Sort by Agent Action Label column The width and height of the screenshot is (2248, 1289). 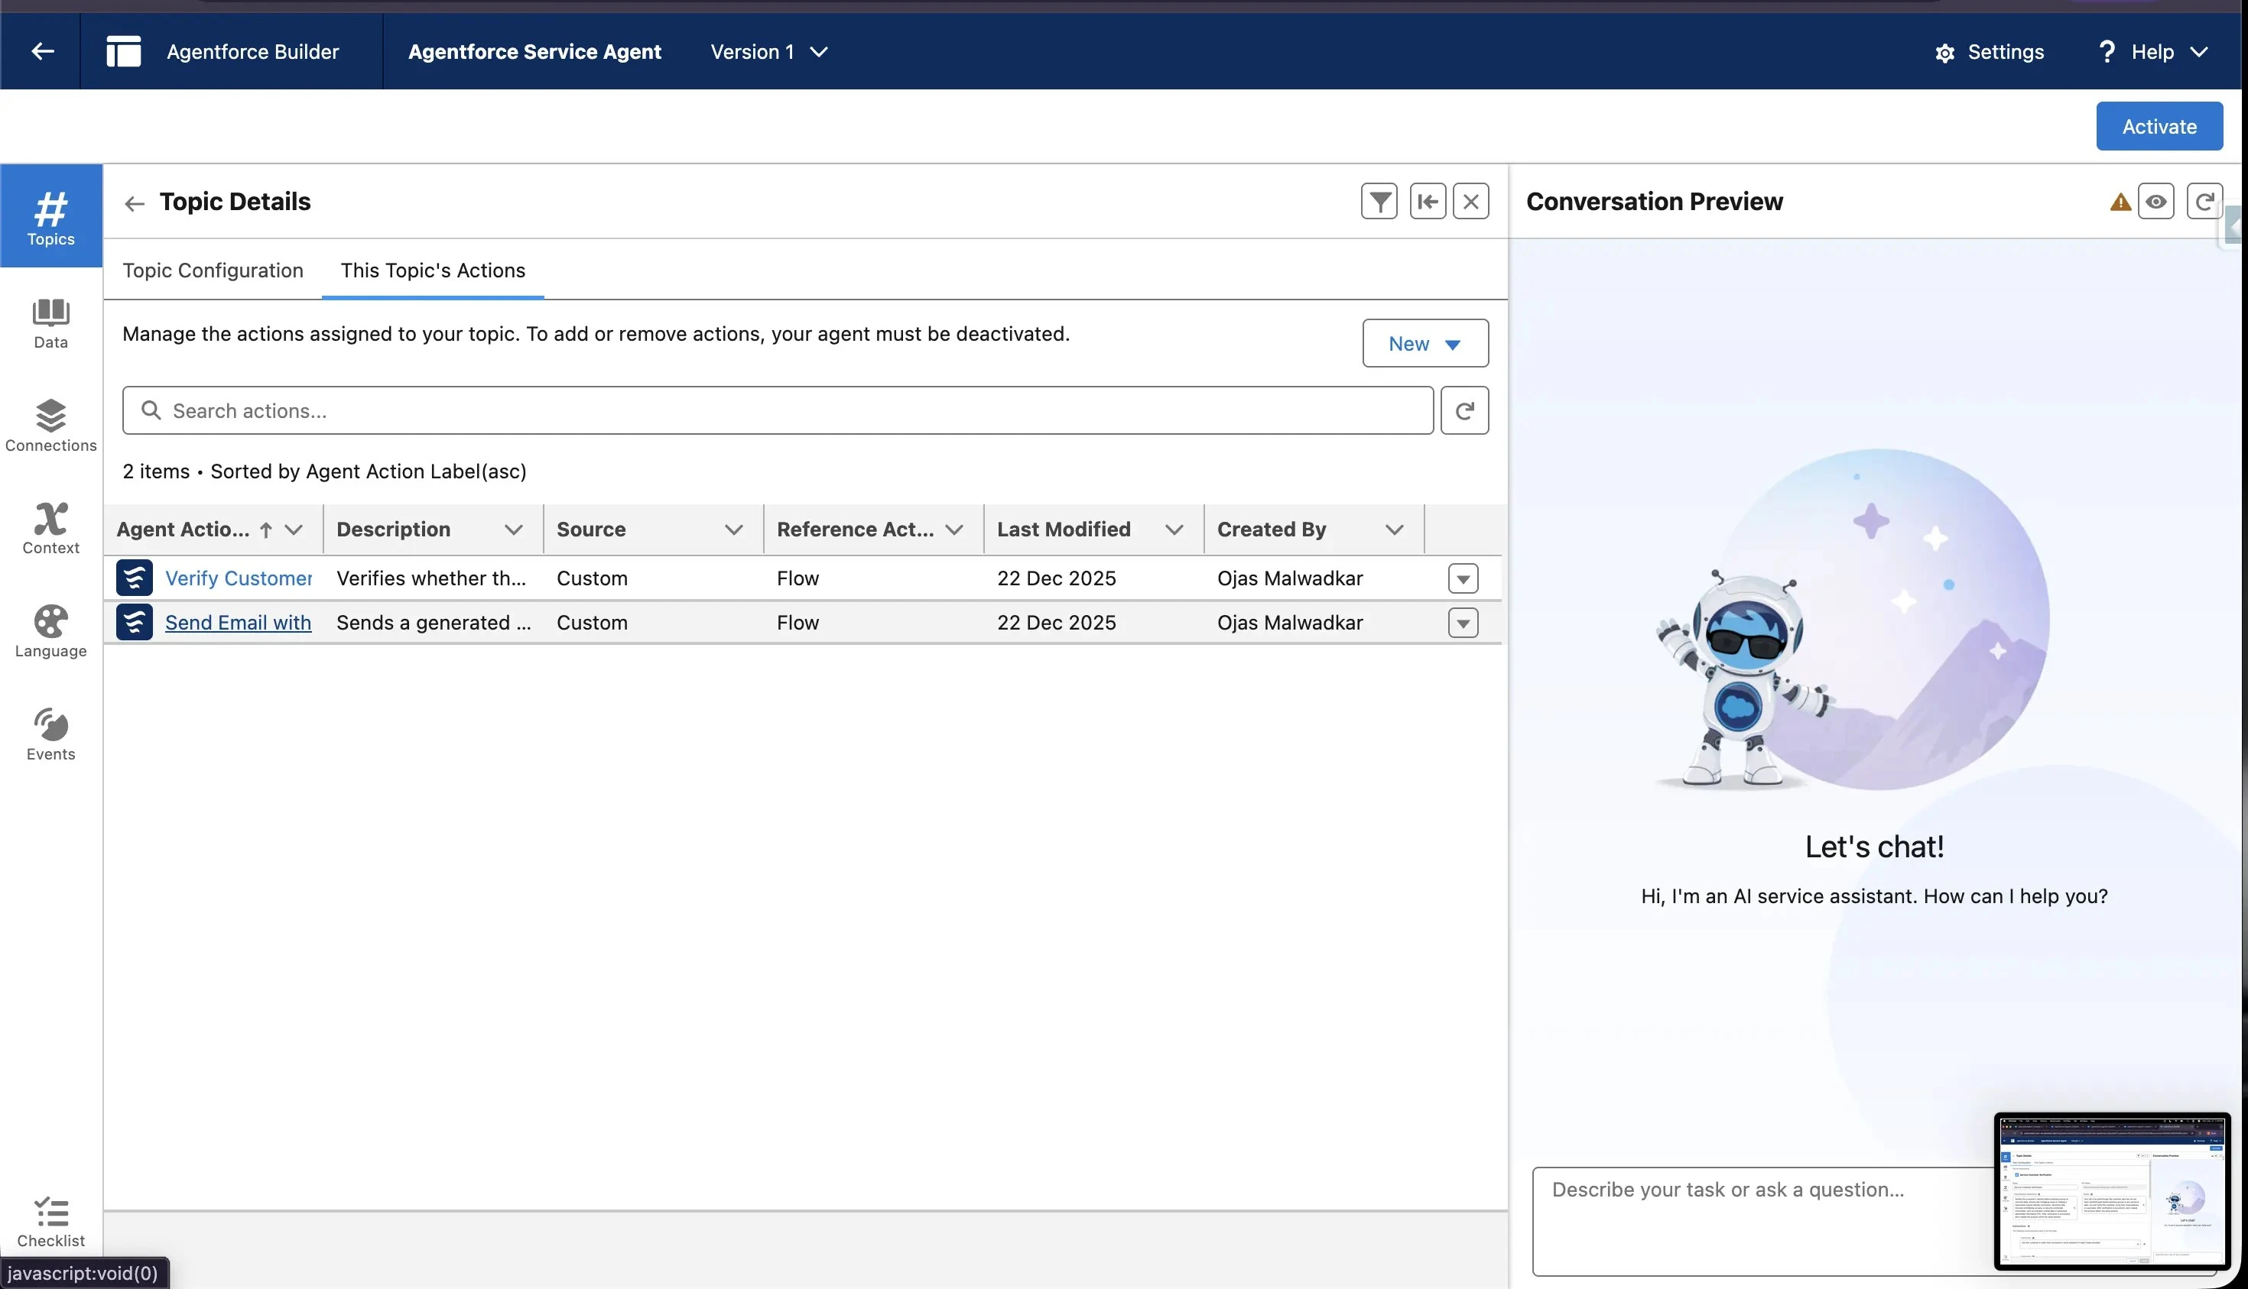184,530
